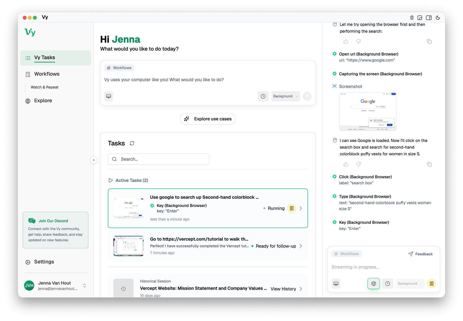The image size is (463, 321).
Task: Pause streaming with the chat pause button
Action: (x=432, y=284)
